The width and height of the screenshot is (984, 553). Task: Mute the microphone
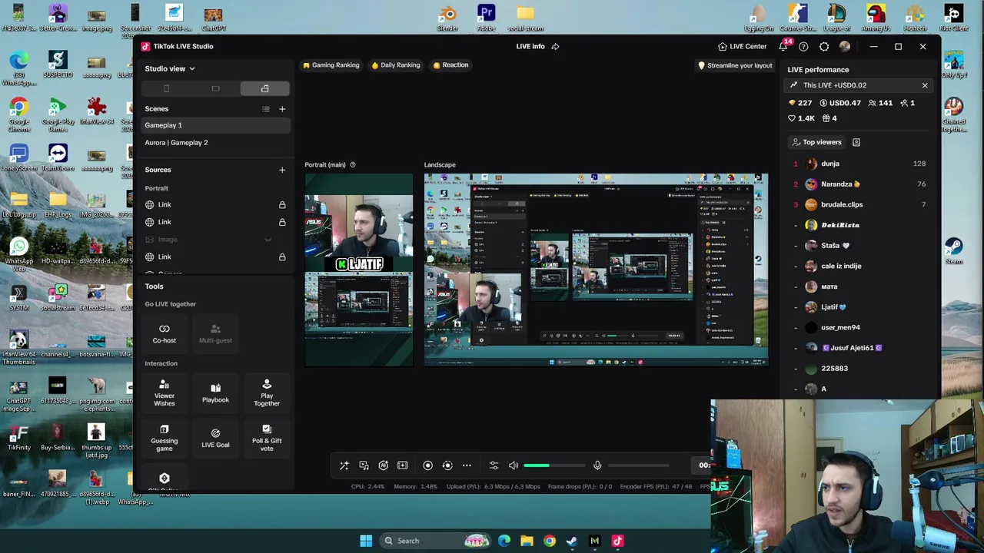597,465
